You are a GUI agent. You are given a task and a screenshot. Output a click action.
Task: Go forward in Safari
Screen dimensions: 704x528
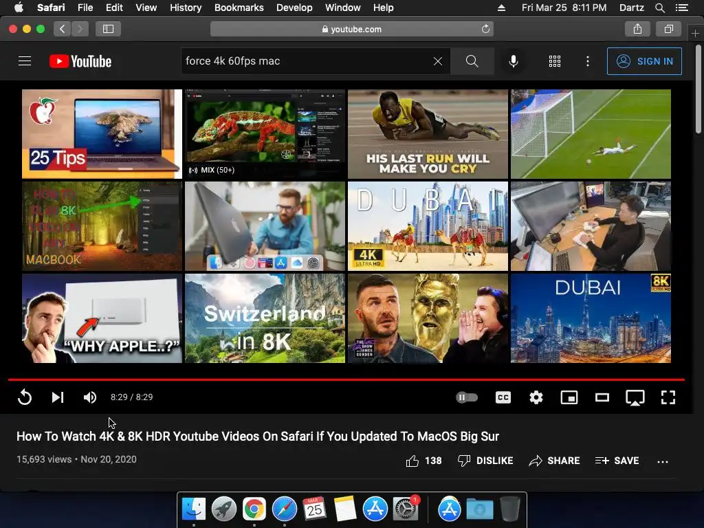[80, 29]
